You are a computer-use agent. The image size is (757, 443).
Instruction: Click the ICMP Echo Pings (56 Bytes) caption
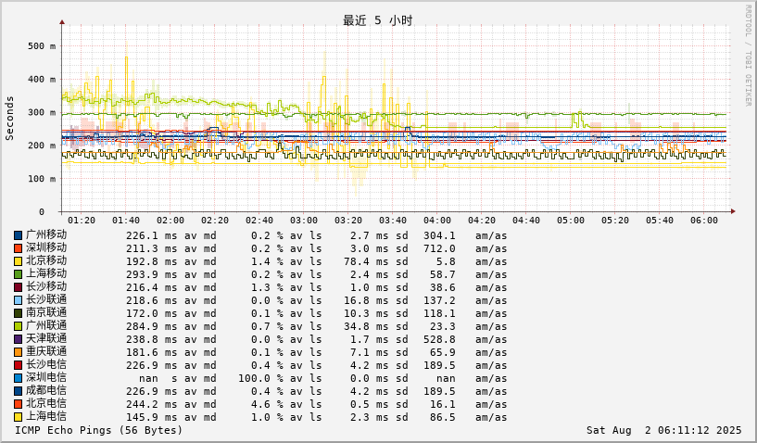(99, 430)
